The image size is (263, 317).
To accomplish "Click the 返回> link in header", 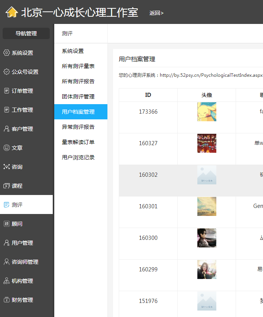I will (x=156, y=13).
